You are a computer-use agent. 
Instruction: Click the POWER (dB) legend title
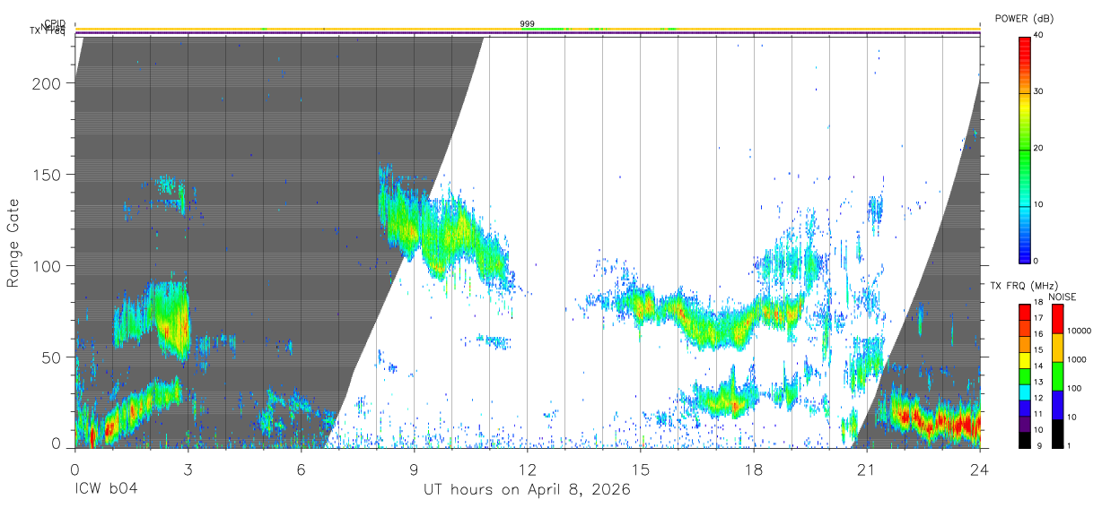coord(1025,19)
